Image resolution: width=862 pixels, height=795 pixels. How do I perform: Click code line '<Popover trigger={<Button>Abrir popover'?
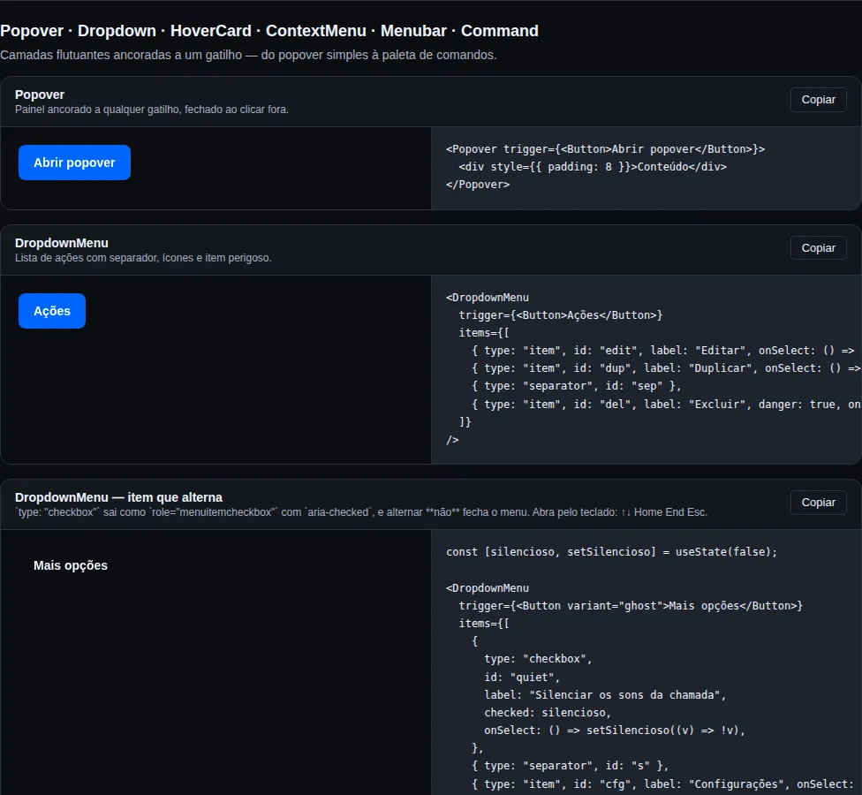pos(605,149)
